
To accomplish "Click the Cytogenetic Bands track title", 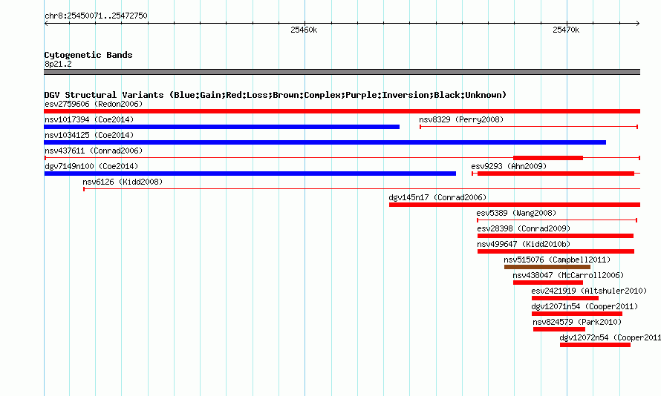I will (x=88, y=55).
